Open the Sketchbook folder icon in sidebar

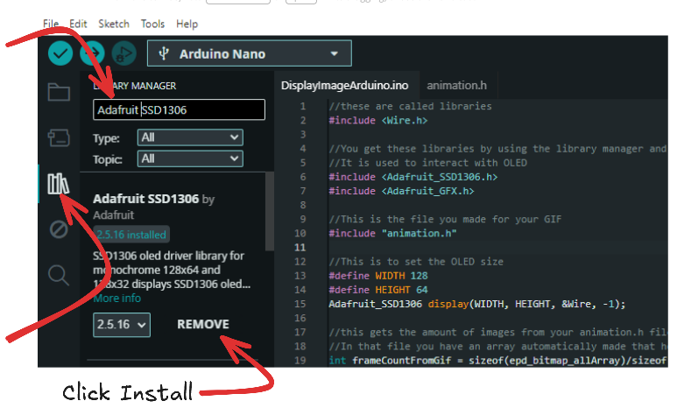click(x=59, y=92)
